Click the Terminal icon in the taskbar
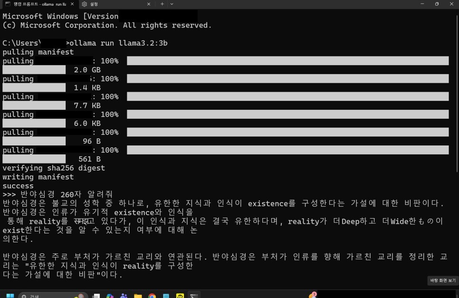This screenshot has height=298, width=459. pos(194,296)
